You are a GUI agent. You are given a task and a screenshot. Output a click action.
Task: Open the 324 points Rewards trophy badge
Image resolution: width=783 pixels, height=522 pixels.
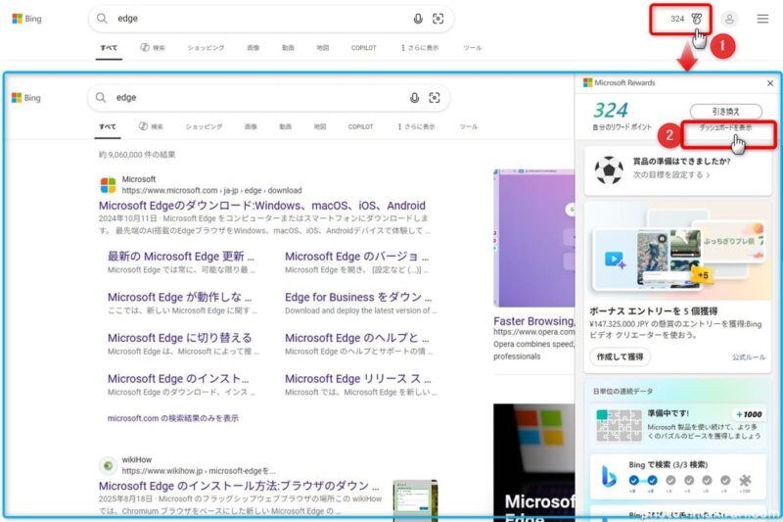tap(686, 19)
